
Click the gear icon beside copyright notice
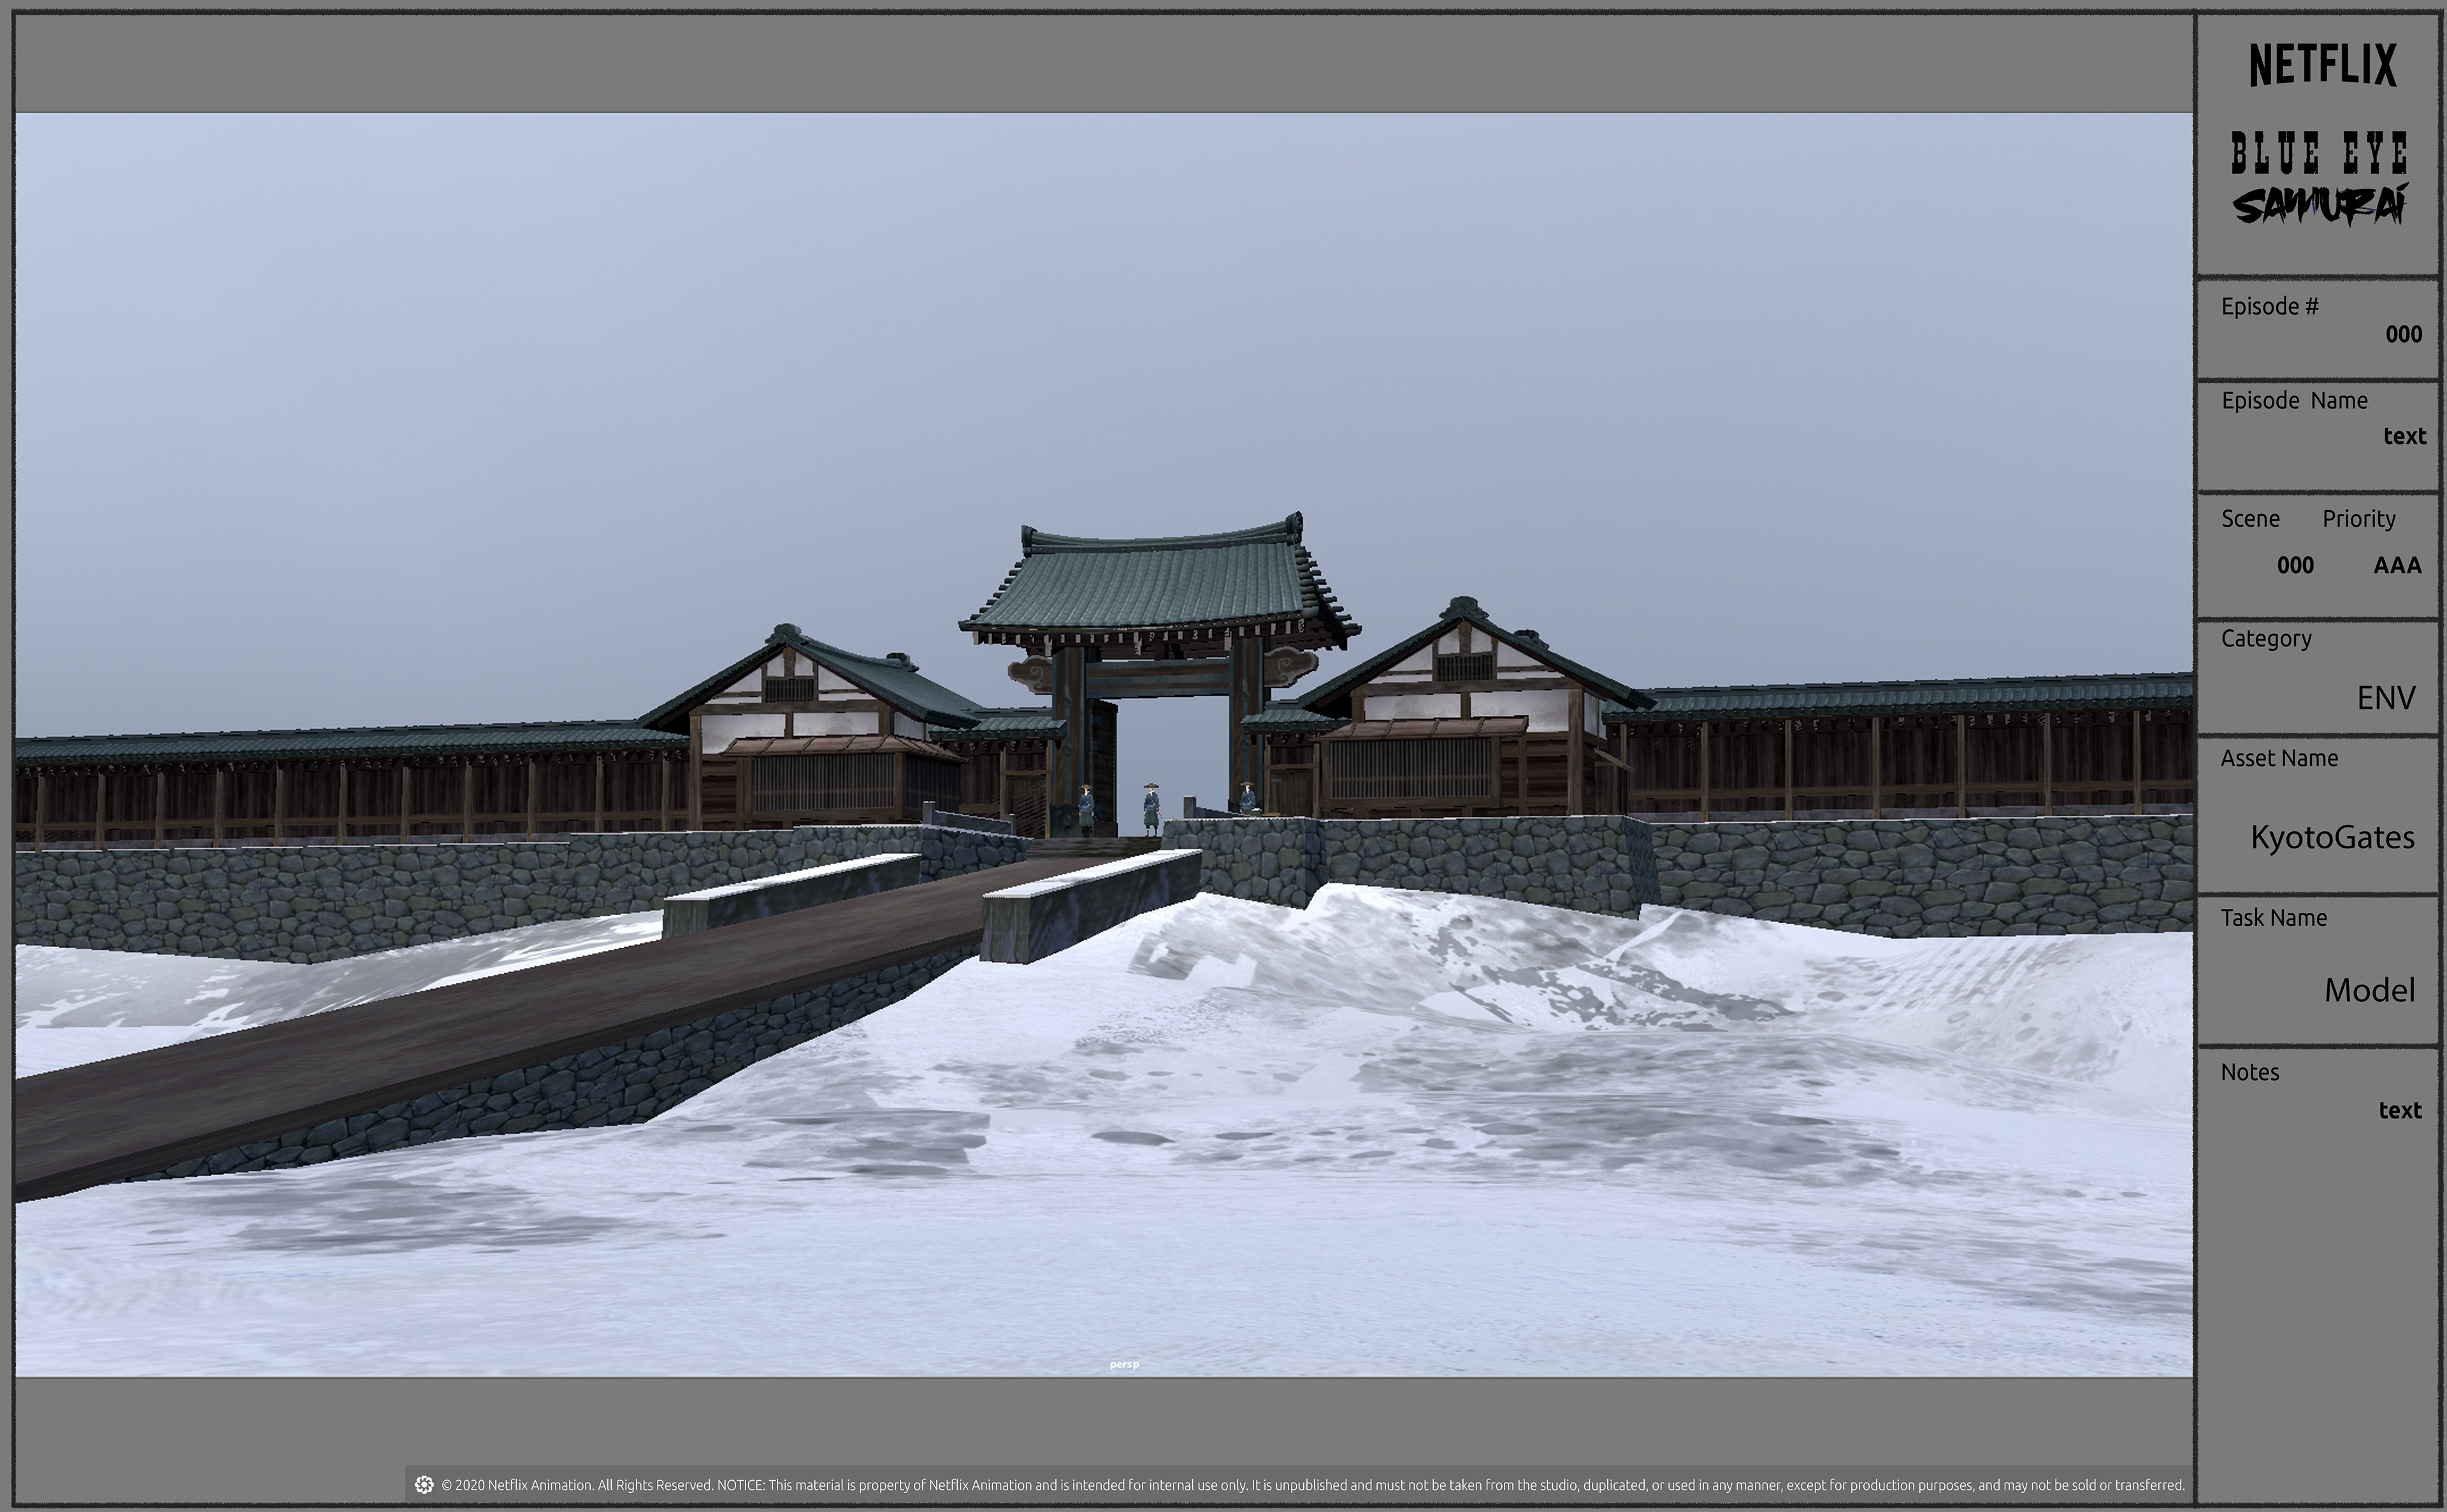click(x=424, y=1484)
